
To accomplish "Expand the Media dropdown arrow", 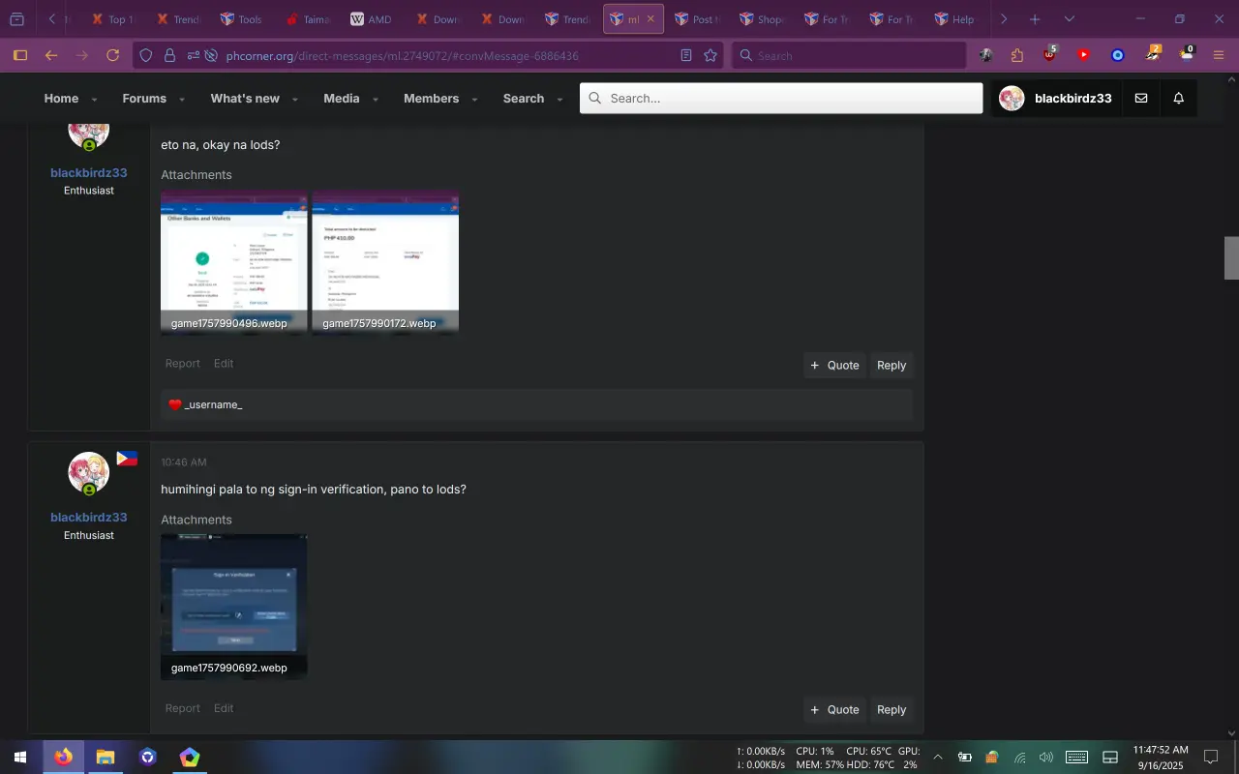I will coord(376,99).
